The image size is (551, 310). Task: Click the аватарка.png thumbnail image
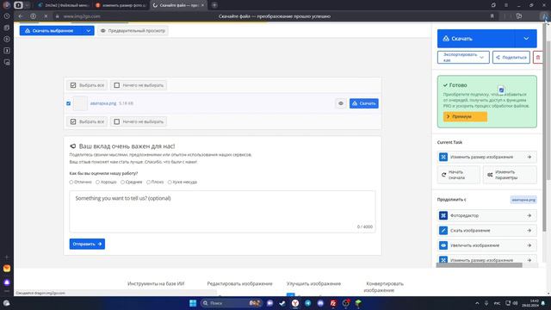click(x=80, y=103)
